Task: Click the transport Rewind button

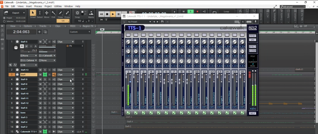Action: coord(101,14)
